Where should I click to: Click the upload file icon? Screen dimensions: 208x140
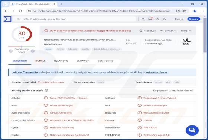[x=143, y=19]
